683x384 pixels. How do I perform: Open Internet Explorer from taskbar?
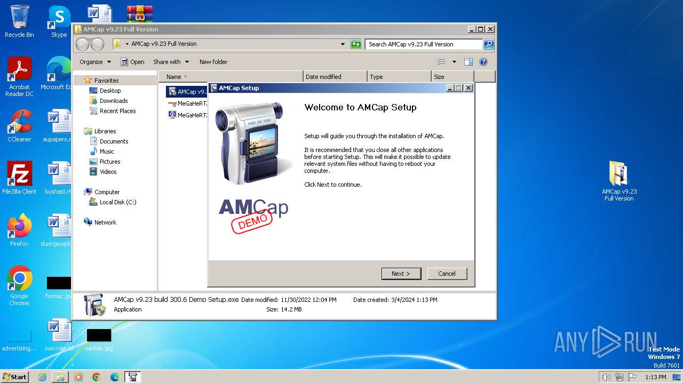[x=42, y=377]
